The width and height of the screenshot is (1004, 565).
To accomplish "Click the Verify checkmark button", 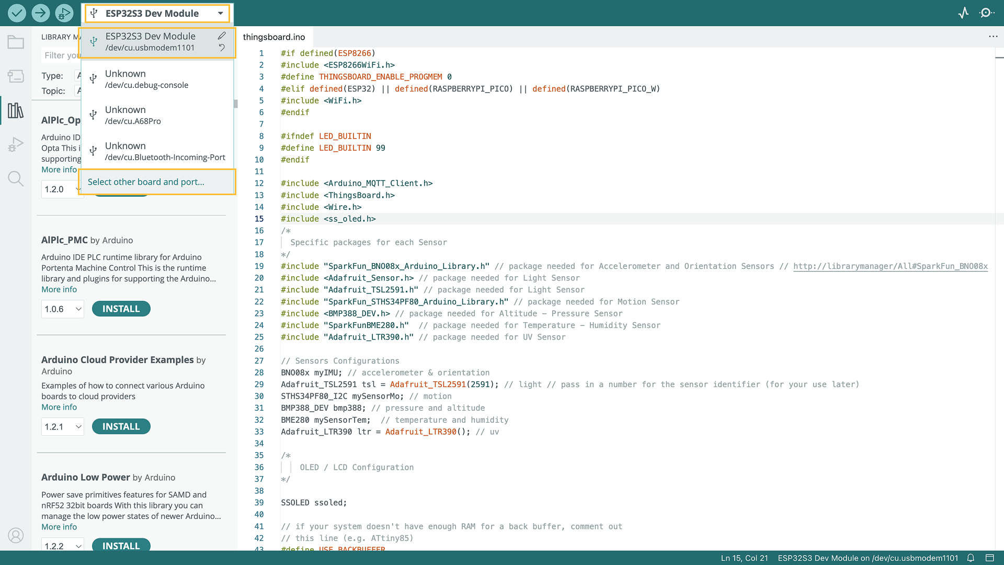I will pyautogui.click(x=17, y=13).
